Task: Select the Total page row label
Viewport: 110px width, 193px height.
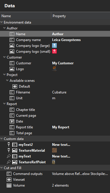Action: 24,133
